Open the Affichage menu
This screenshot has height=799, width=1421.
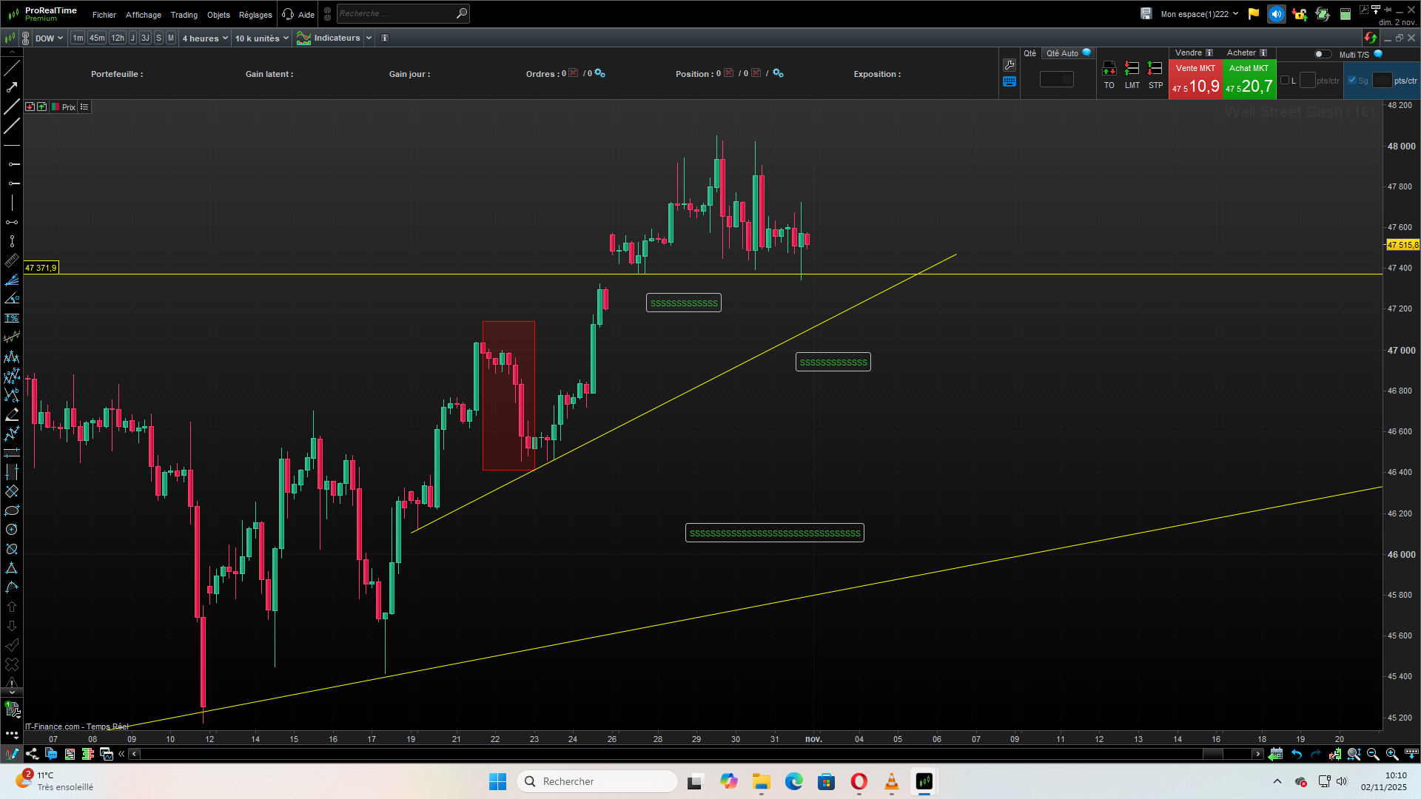[x=144, y=15]
